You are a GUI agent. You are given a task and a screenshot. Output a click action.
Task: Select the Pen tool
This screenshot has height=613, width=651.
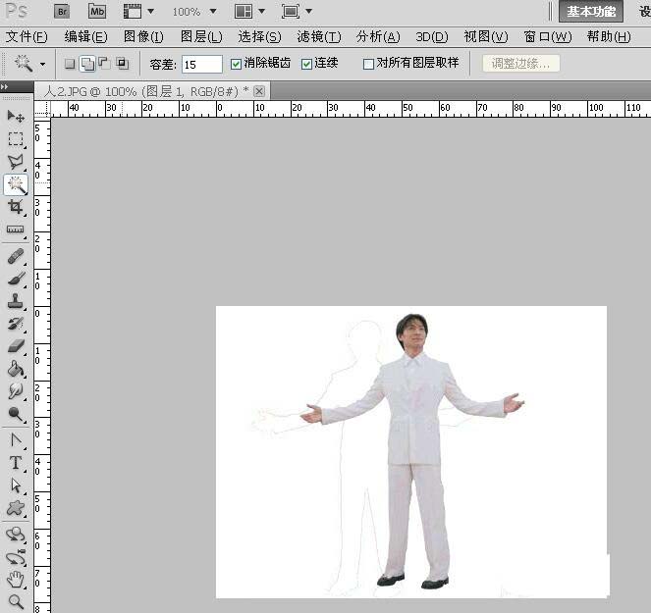coord(16,440)
